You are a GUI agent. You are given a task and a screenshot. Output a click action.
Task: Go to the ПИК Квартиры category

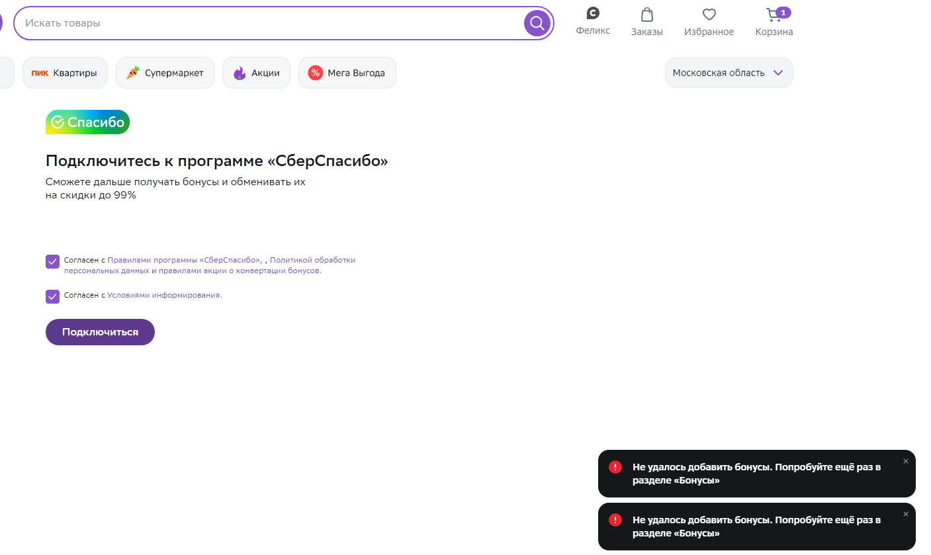tap(65, 73)
